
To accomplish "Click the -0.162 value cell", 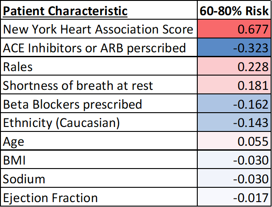I will click(234, 104).
